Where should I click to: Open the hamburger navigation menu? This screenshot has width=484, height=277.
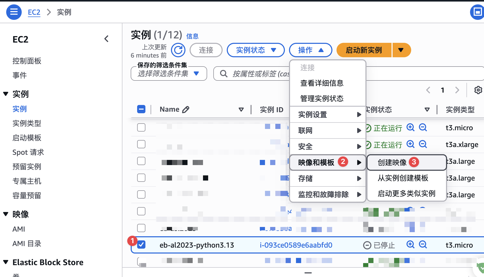pos(14,12)
